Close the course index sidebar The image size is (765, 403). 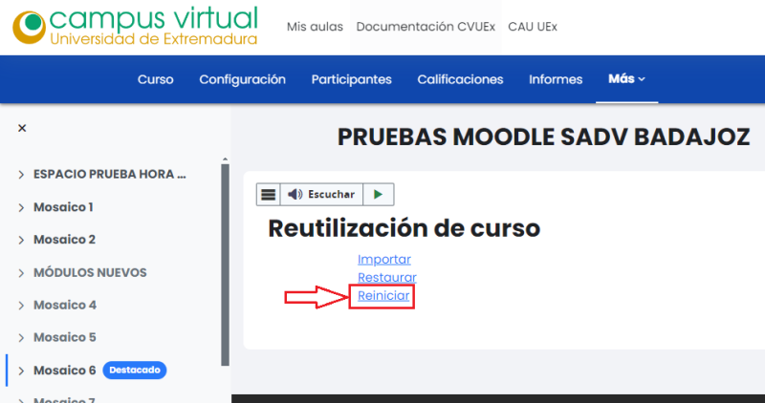click(22, 128)
